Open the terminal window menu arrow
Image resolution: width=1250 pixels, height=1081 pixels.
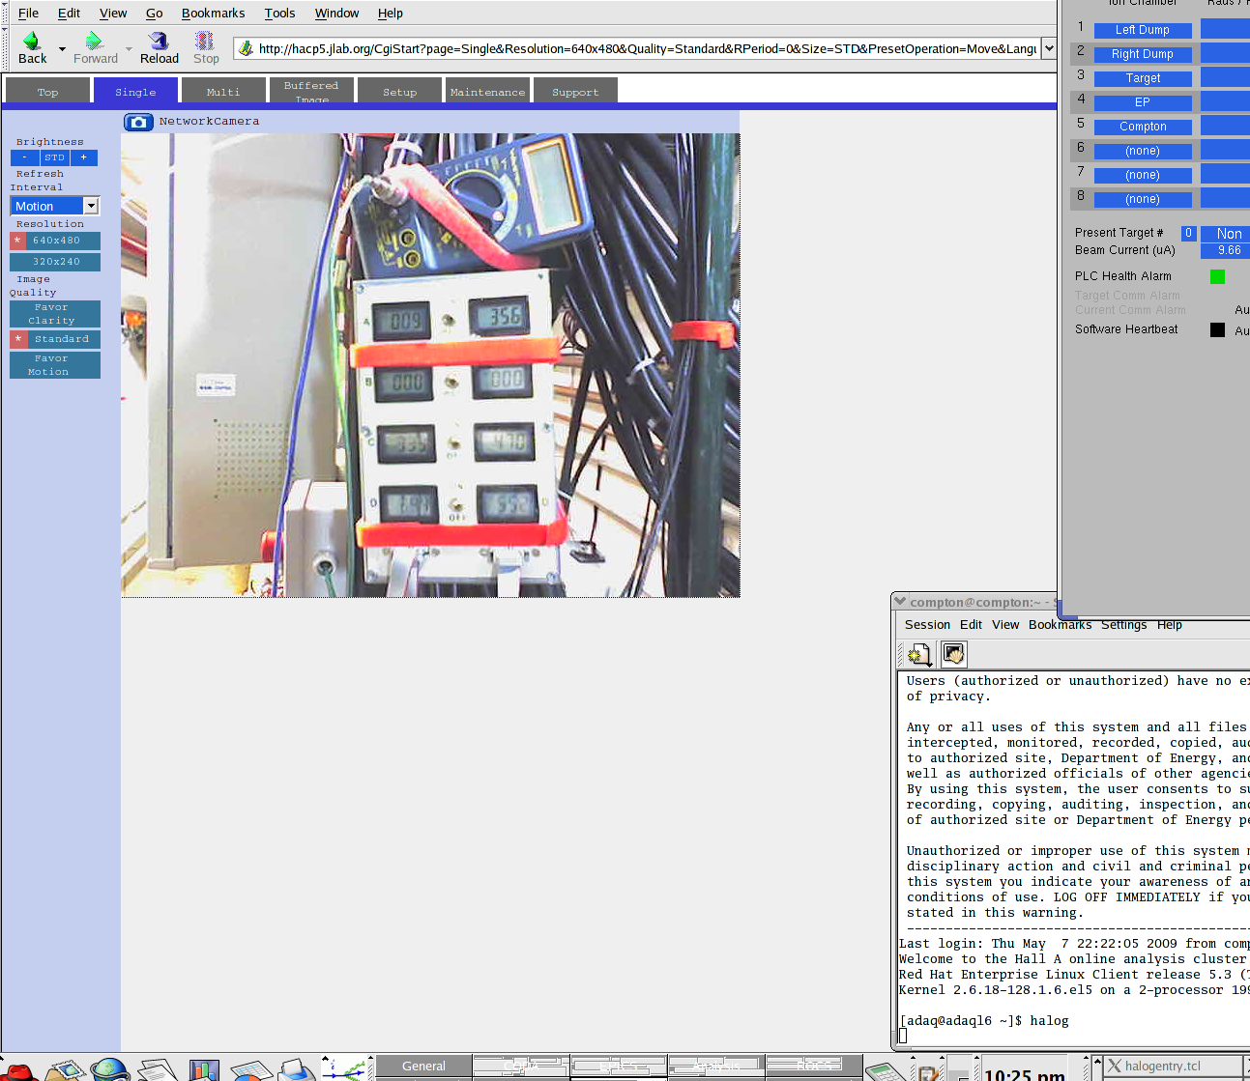click(900, 601)
